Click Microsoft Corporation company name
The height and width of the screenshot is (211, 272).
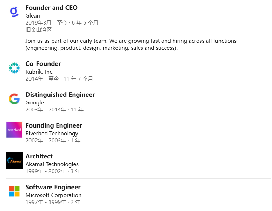point(53,195)
